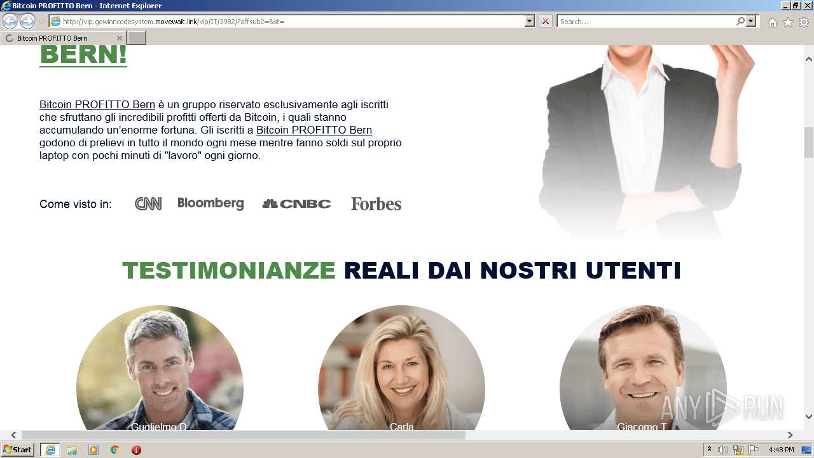Open the recent pages dropdown arrow
Viewport: 814px width, 458px height.
click(x=41, y=22)
